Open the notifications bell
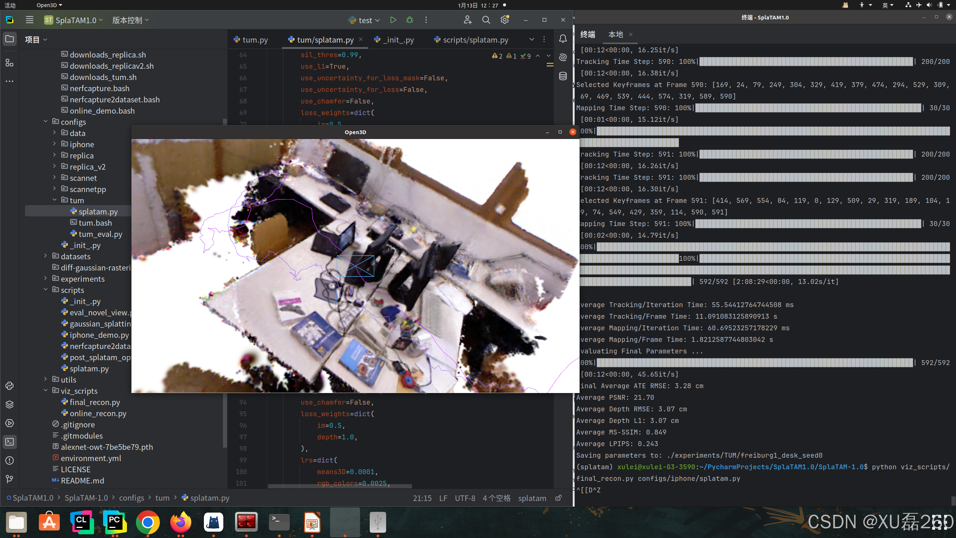 point(563,38)
